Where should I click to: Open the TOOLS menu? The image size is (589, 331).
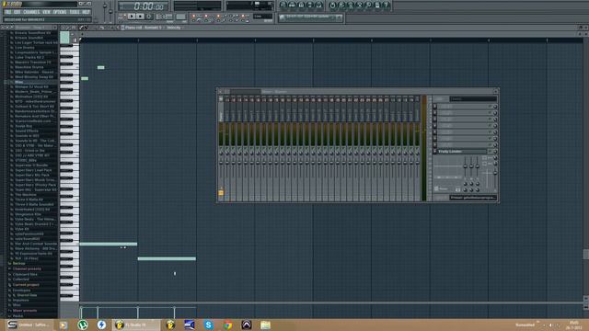[x=75, y=12]
